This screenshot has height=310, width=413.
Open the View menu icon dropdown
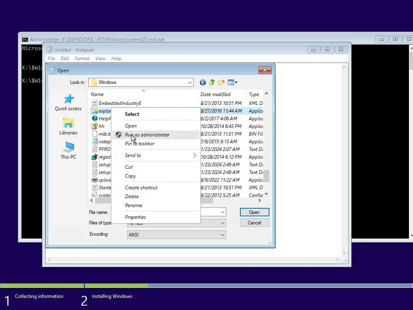pos(233,82)
